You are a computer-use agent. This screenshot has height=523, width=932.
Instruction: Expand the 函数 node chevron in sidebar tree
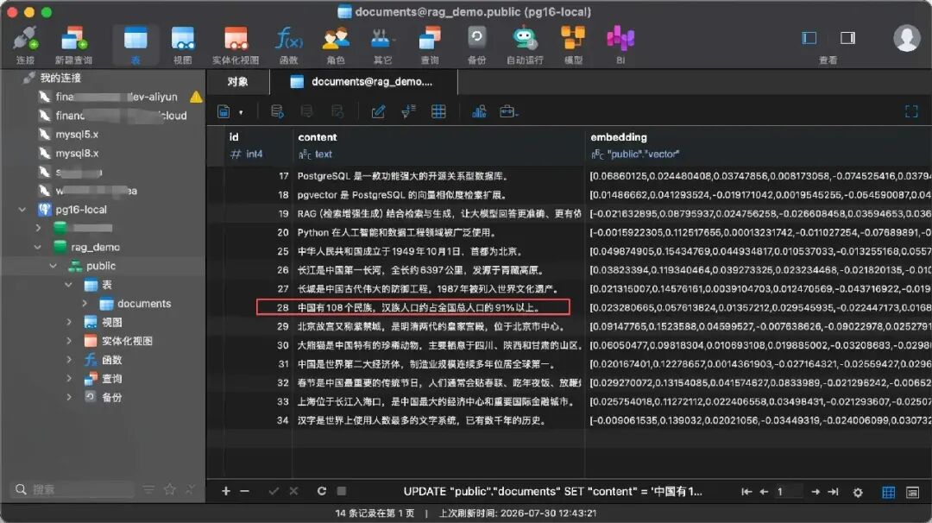tap(69, 360)
